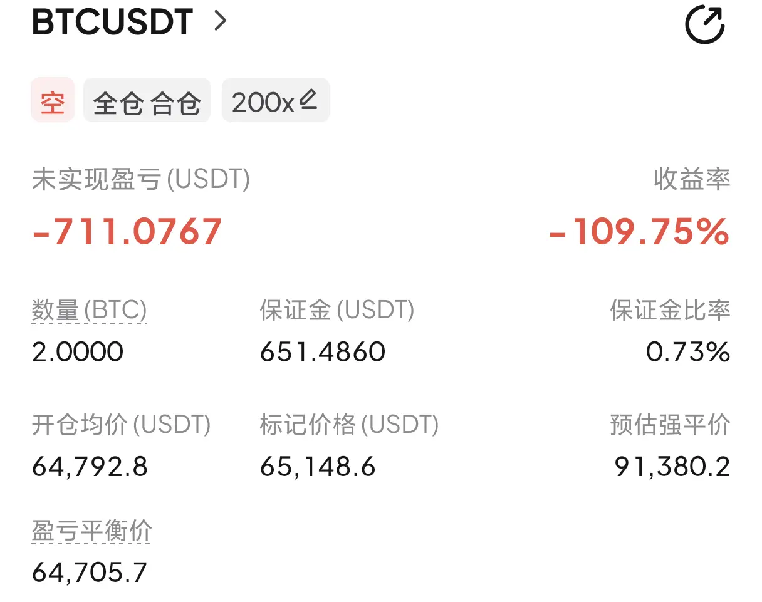
Task: Tap the break-even price 64,705.7
Action: [x=90, y=572]
